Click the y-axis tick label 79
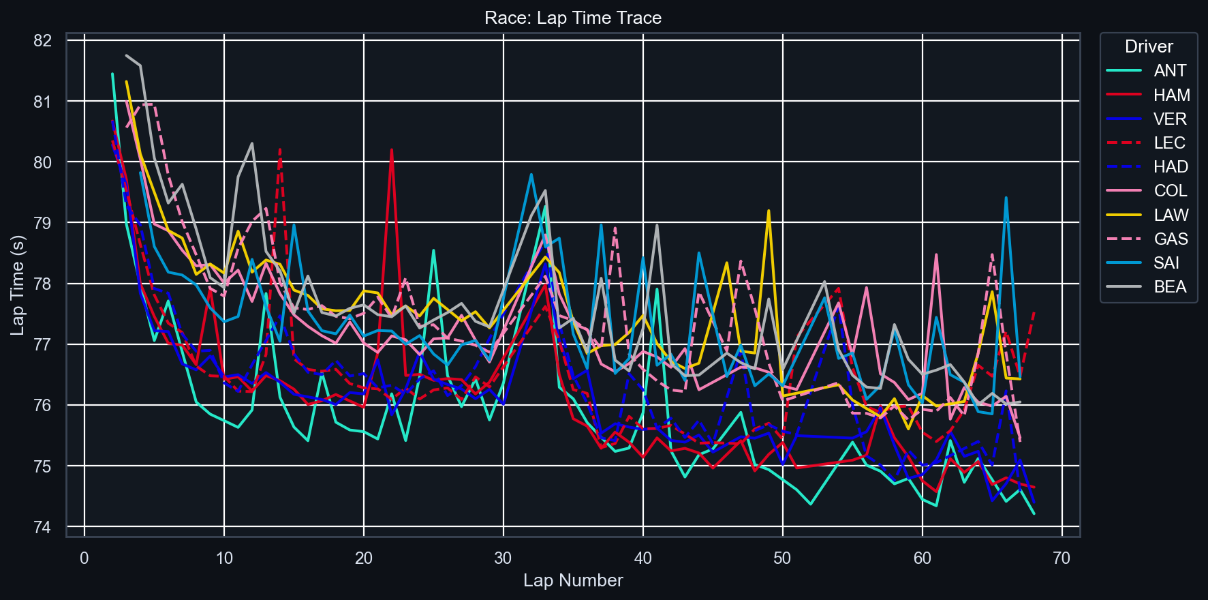This screenshot has height=600, width=1208. (x=42, y=223)
